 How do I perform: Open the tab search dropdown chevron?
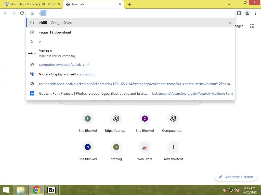point(229,4)
